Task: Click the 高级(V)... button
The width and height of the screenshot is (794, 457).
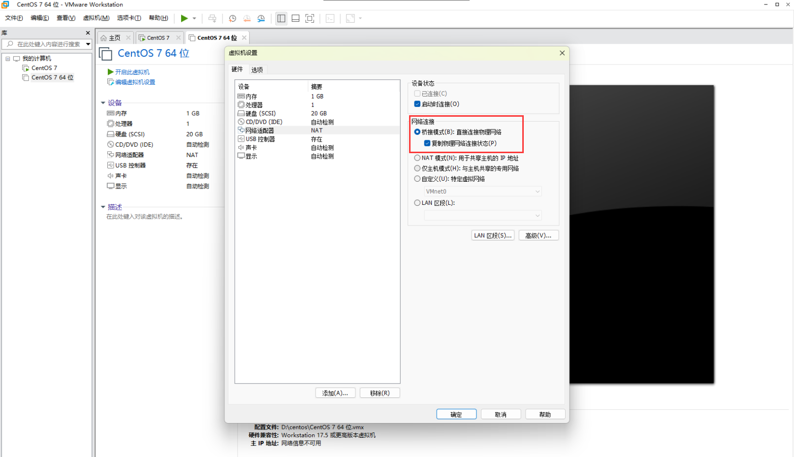Action: (x=538, y=235)
